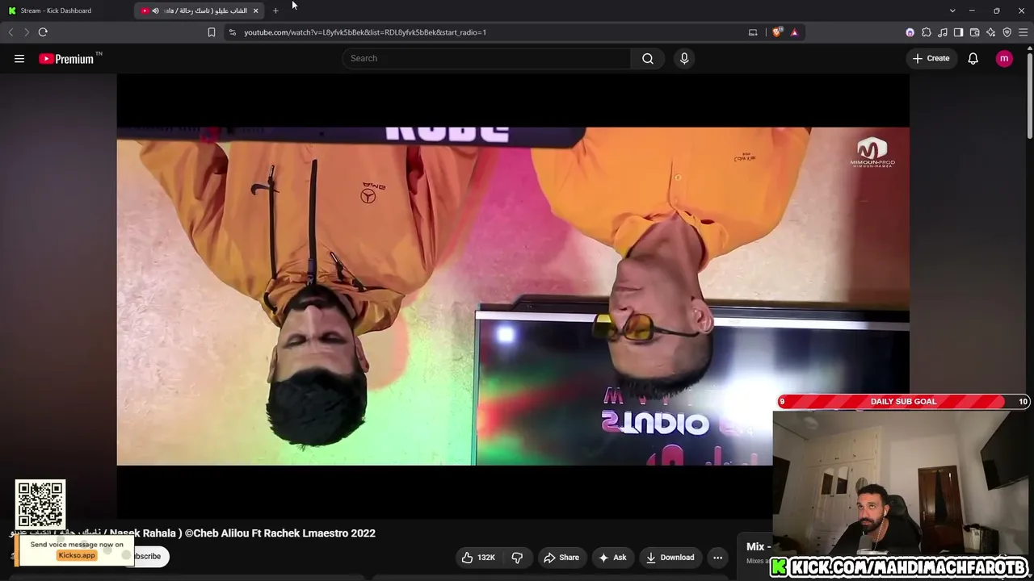The height and width of the screenshot is (581, 1034).
Task: Open the extensions puzzle menu
Action: pyautogui.click(x=927, y=32)
